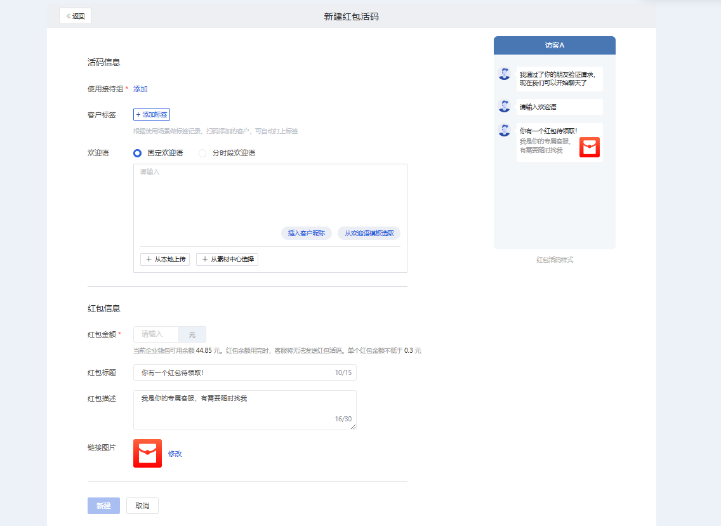Insert customer nickname via 插入客户昵称

click(x=307, y=233)
